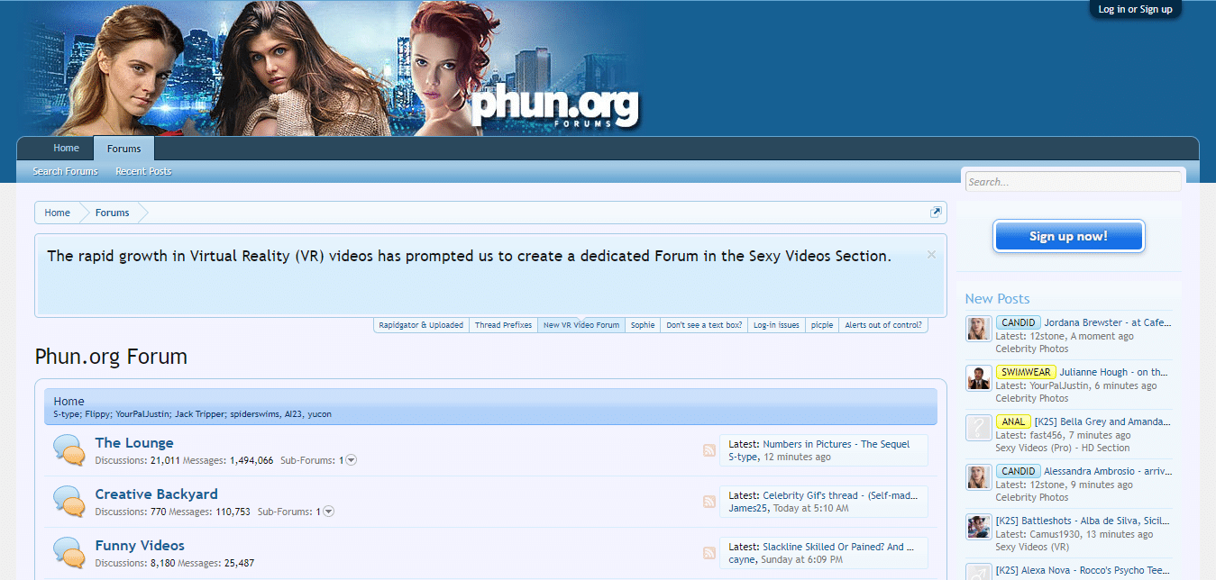The height and width of the screenshot is (580, 1216).
Task: Select the Log-in issues notice tab
Action: tap(776, 325)
